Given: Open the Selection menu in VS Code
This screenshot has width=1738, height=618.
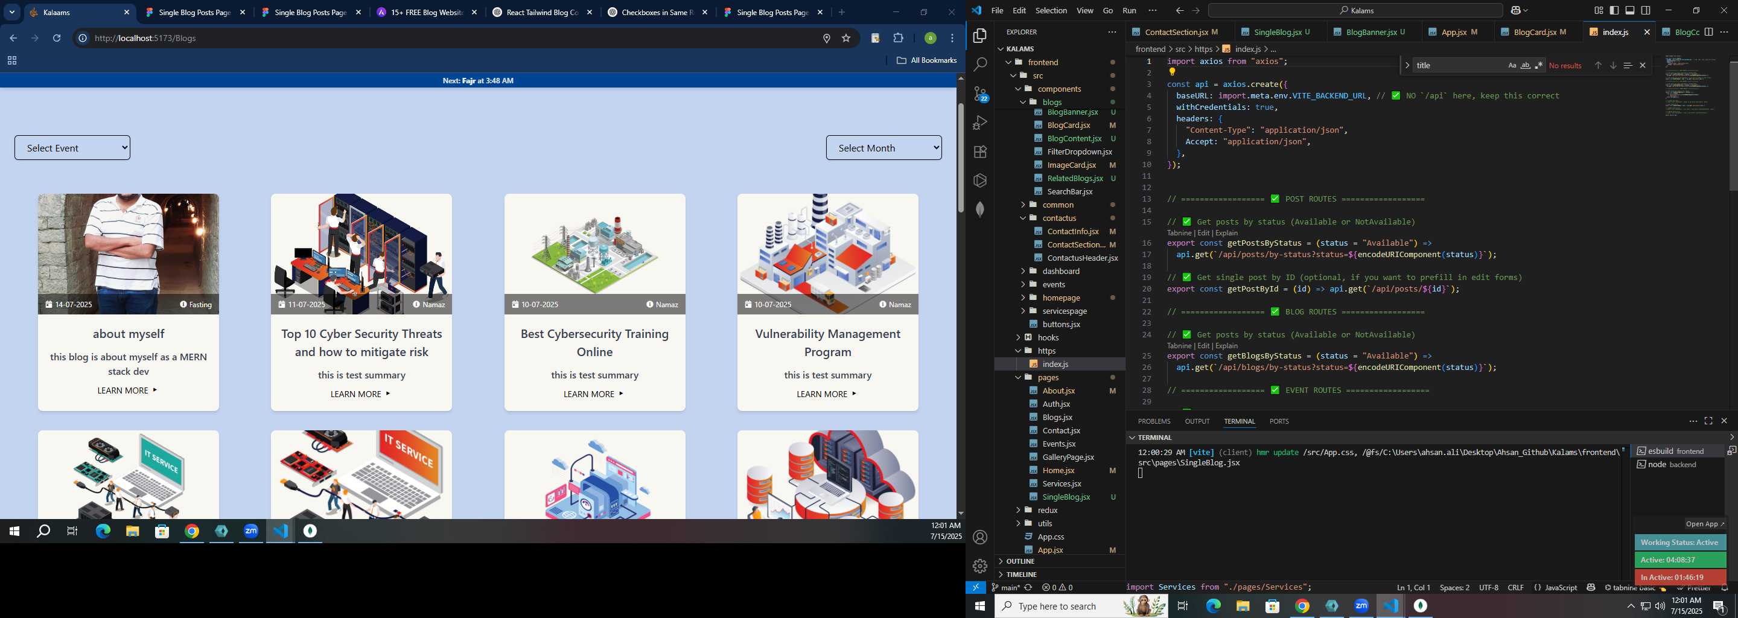Looking at the screenshot, I should 1051,11.
